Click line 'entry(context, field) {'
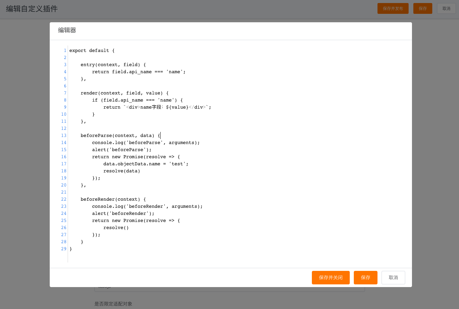 pos(113,65)
